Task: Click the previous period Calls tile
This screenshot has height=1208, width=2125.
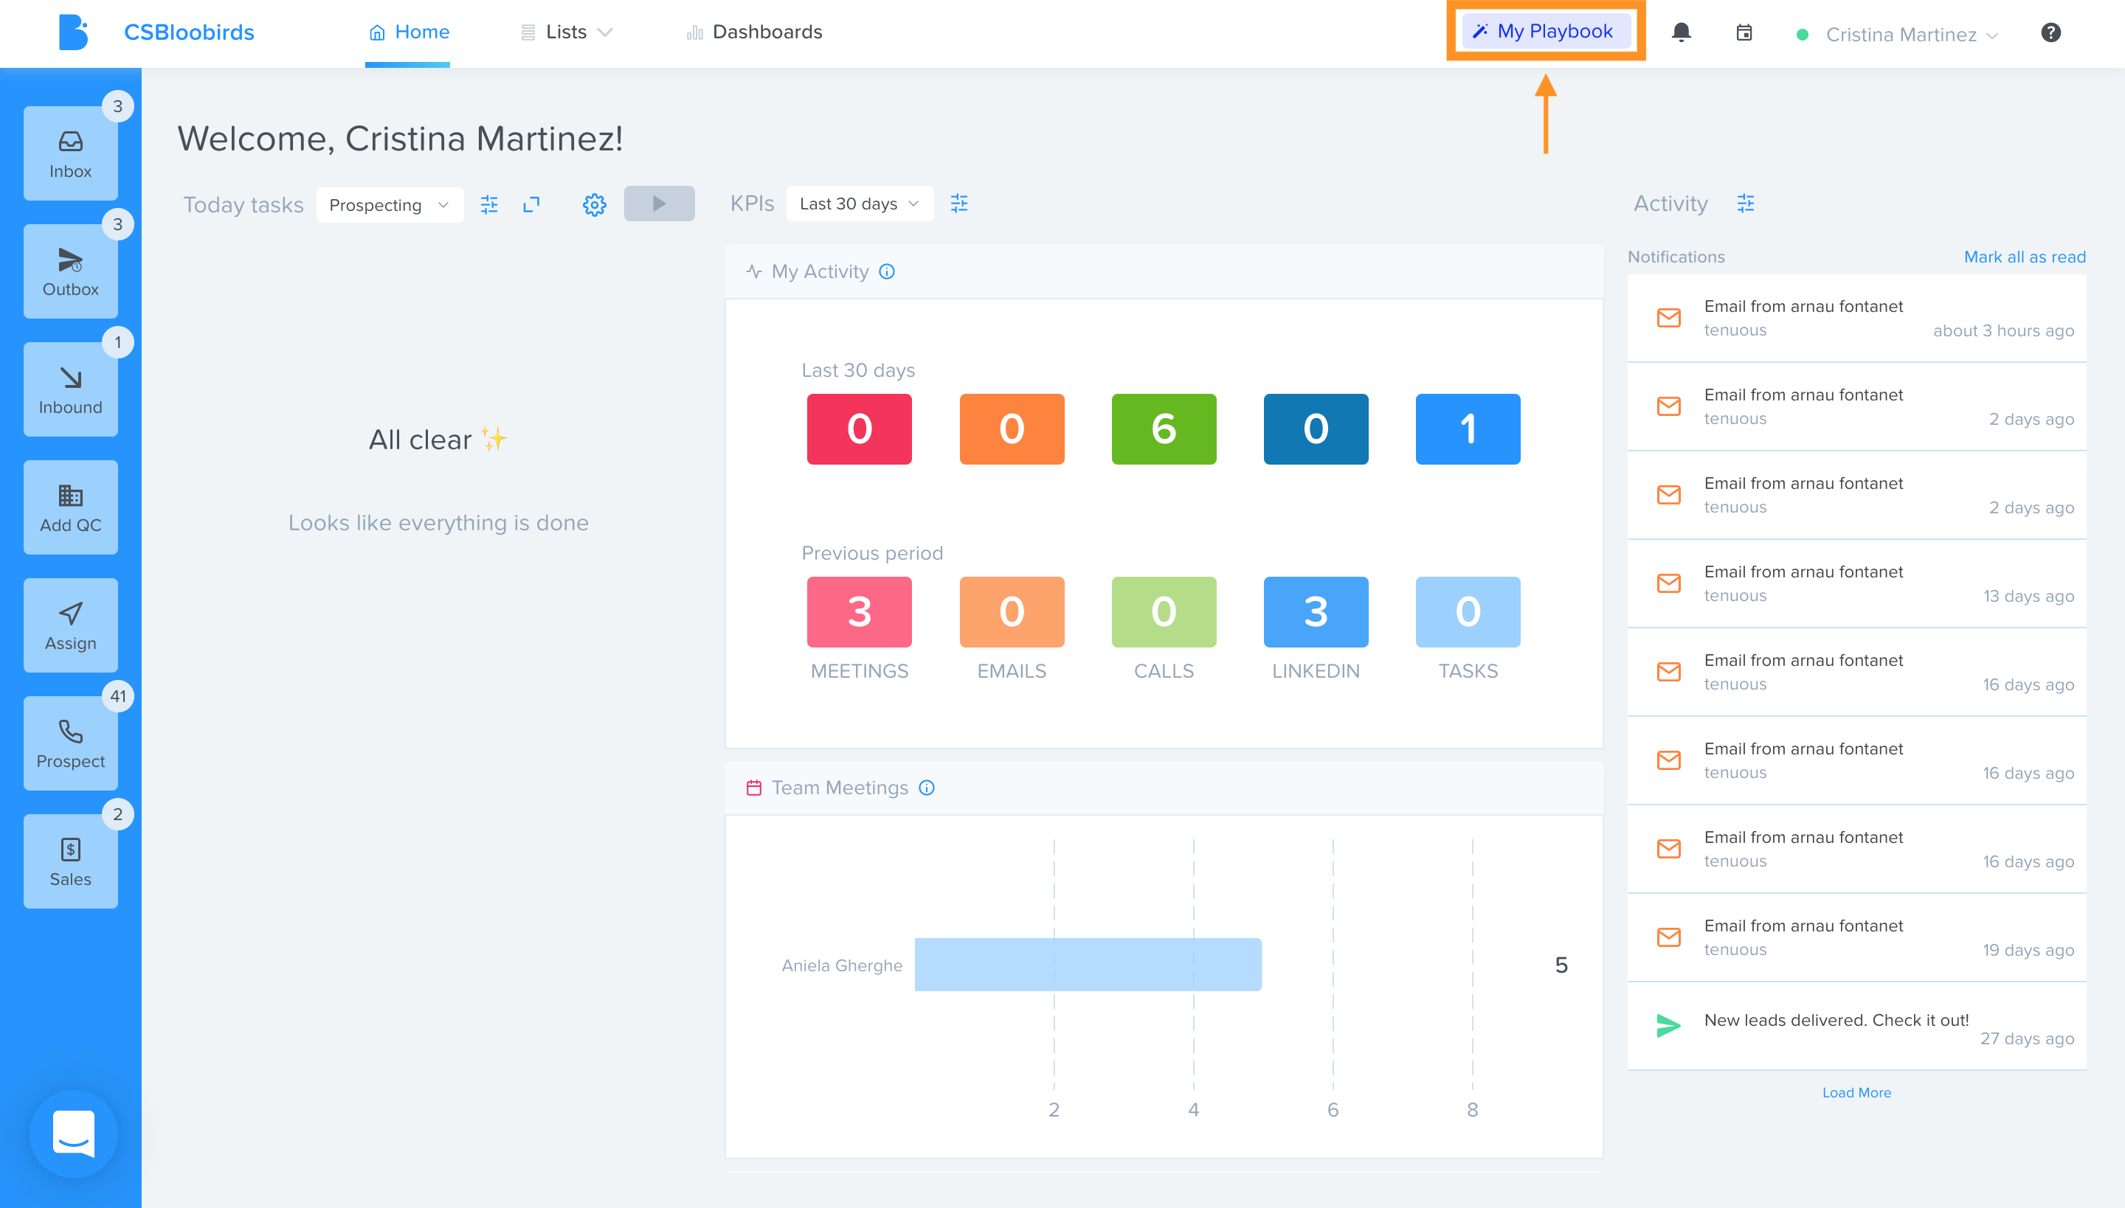Action: (1164, 612)
